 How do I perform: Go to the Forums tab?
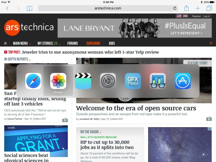coord(73,44)
